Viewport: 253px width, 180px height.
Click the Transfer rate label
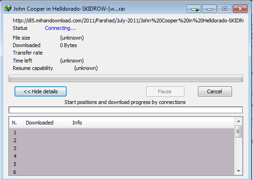[28, 53]
